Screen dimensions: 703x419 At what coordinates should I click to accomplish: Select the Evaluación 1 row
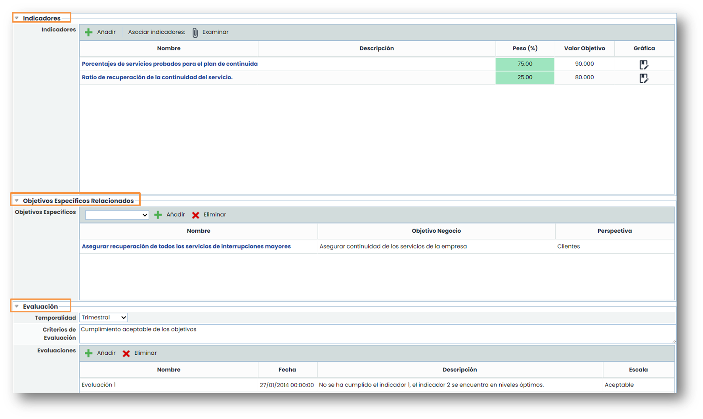coord(99,385)
